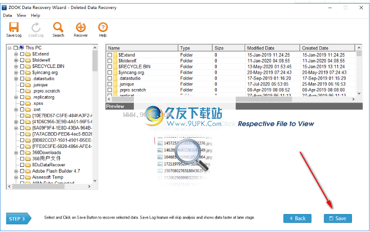Image resolution: width=370 pixels, height=232 pixels.
Task: Expand the $folderelf. tree node
Action: pos(16,60)
